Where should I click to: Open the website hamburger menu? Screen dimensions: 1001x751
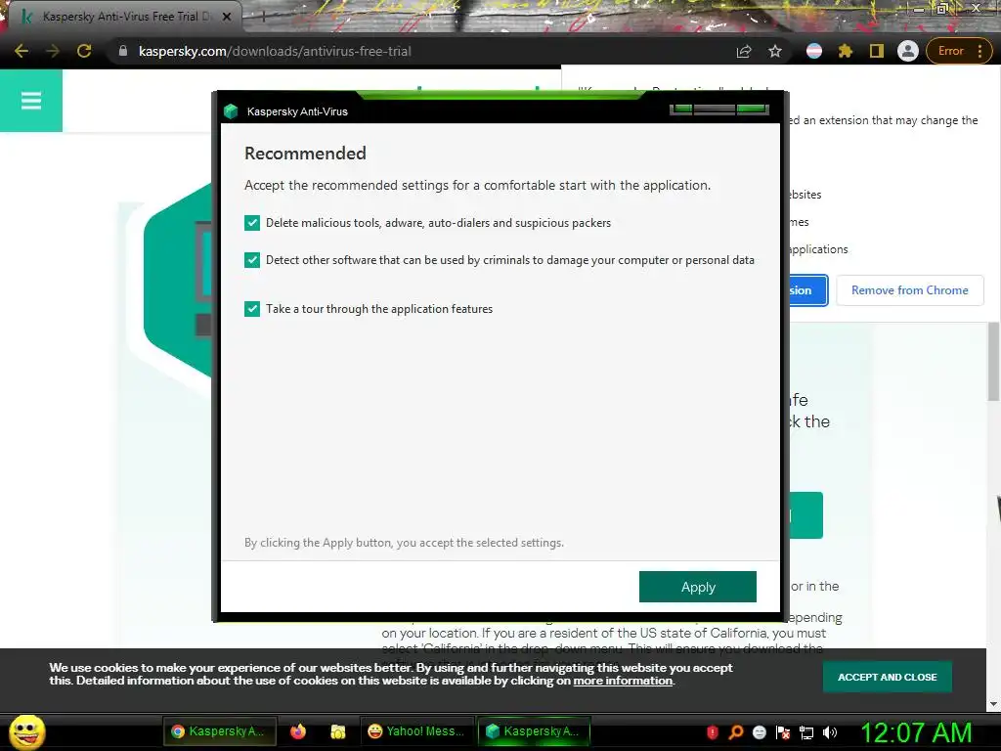click(30, 101)
